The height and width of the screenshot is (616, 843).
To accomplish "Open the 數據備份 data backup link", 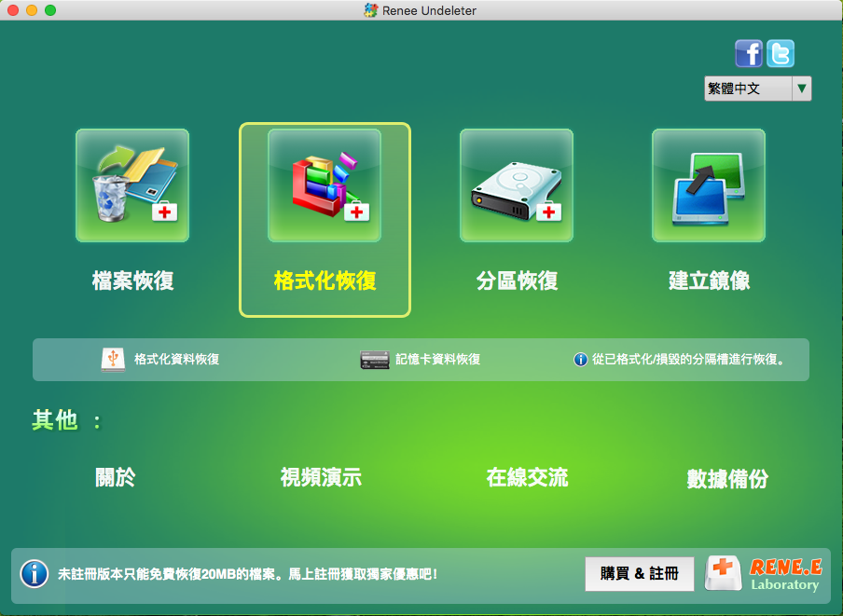I will [727, 478].
